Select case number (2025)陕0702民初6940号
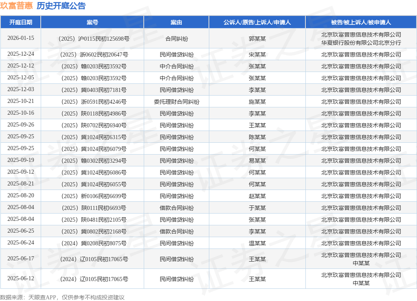 [x=94, y=125]
